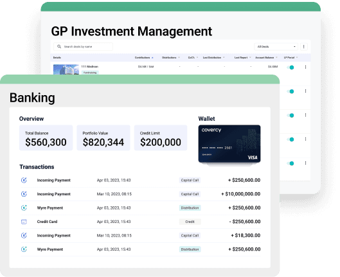Click the search magnifier icon in deals search
This screenshot has width=340, height=277.
pos(59,47)
